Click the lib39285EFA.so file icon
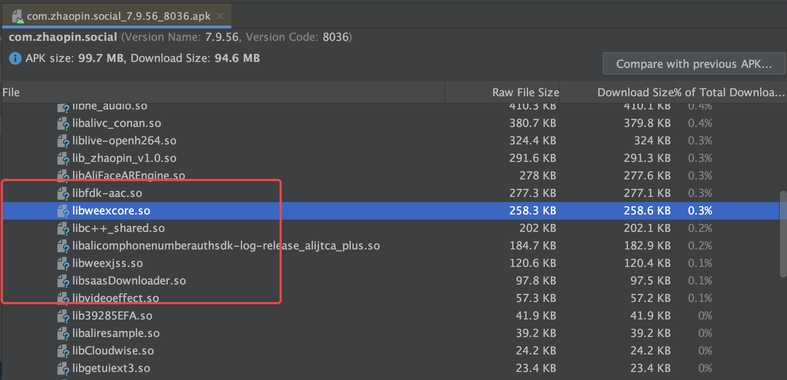 point(63,316)
